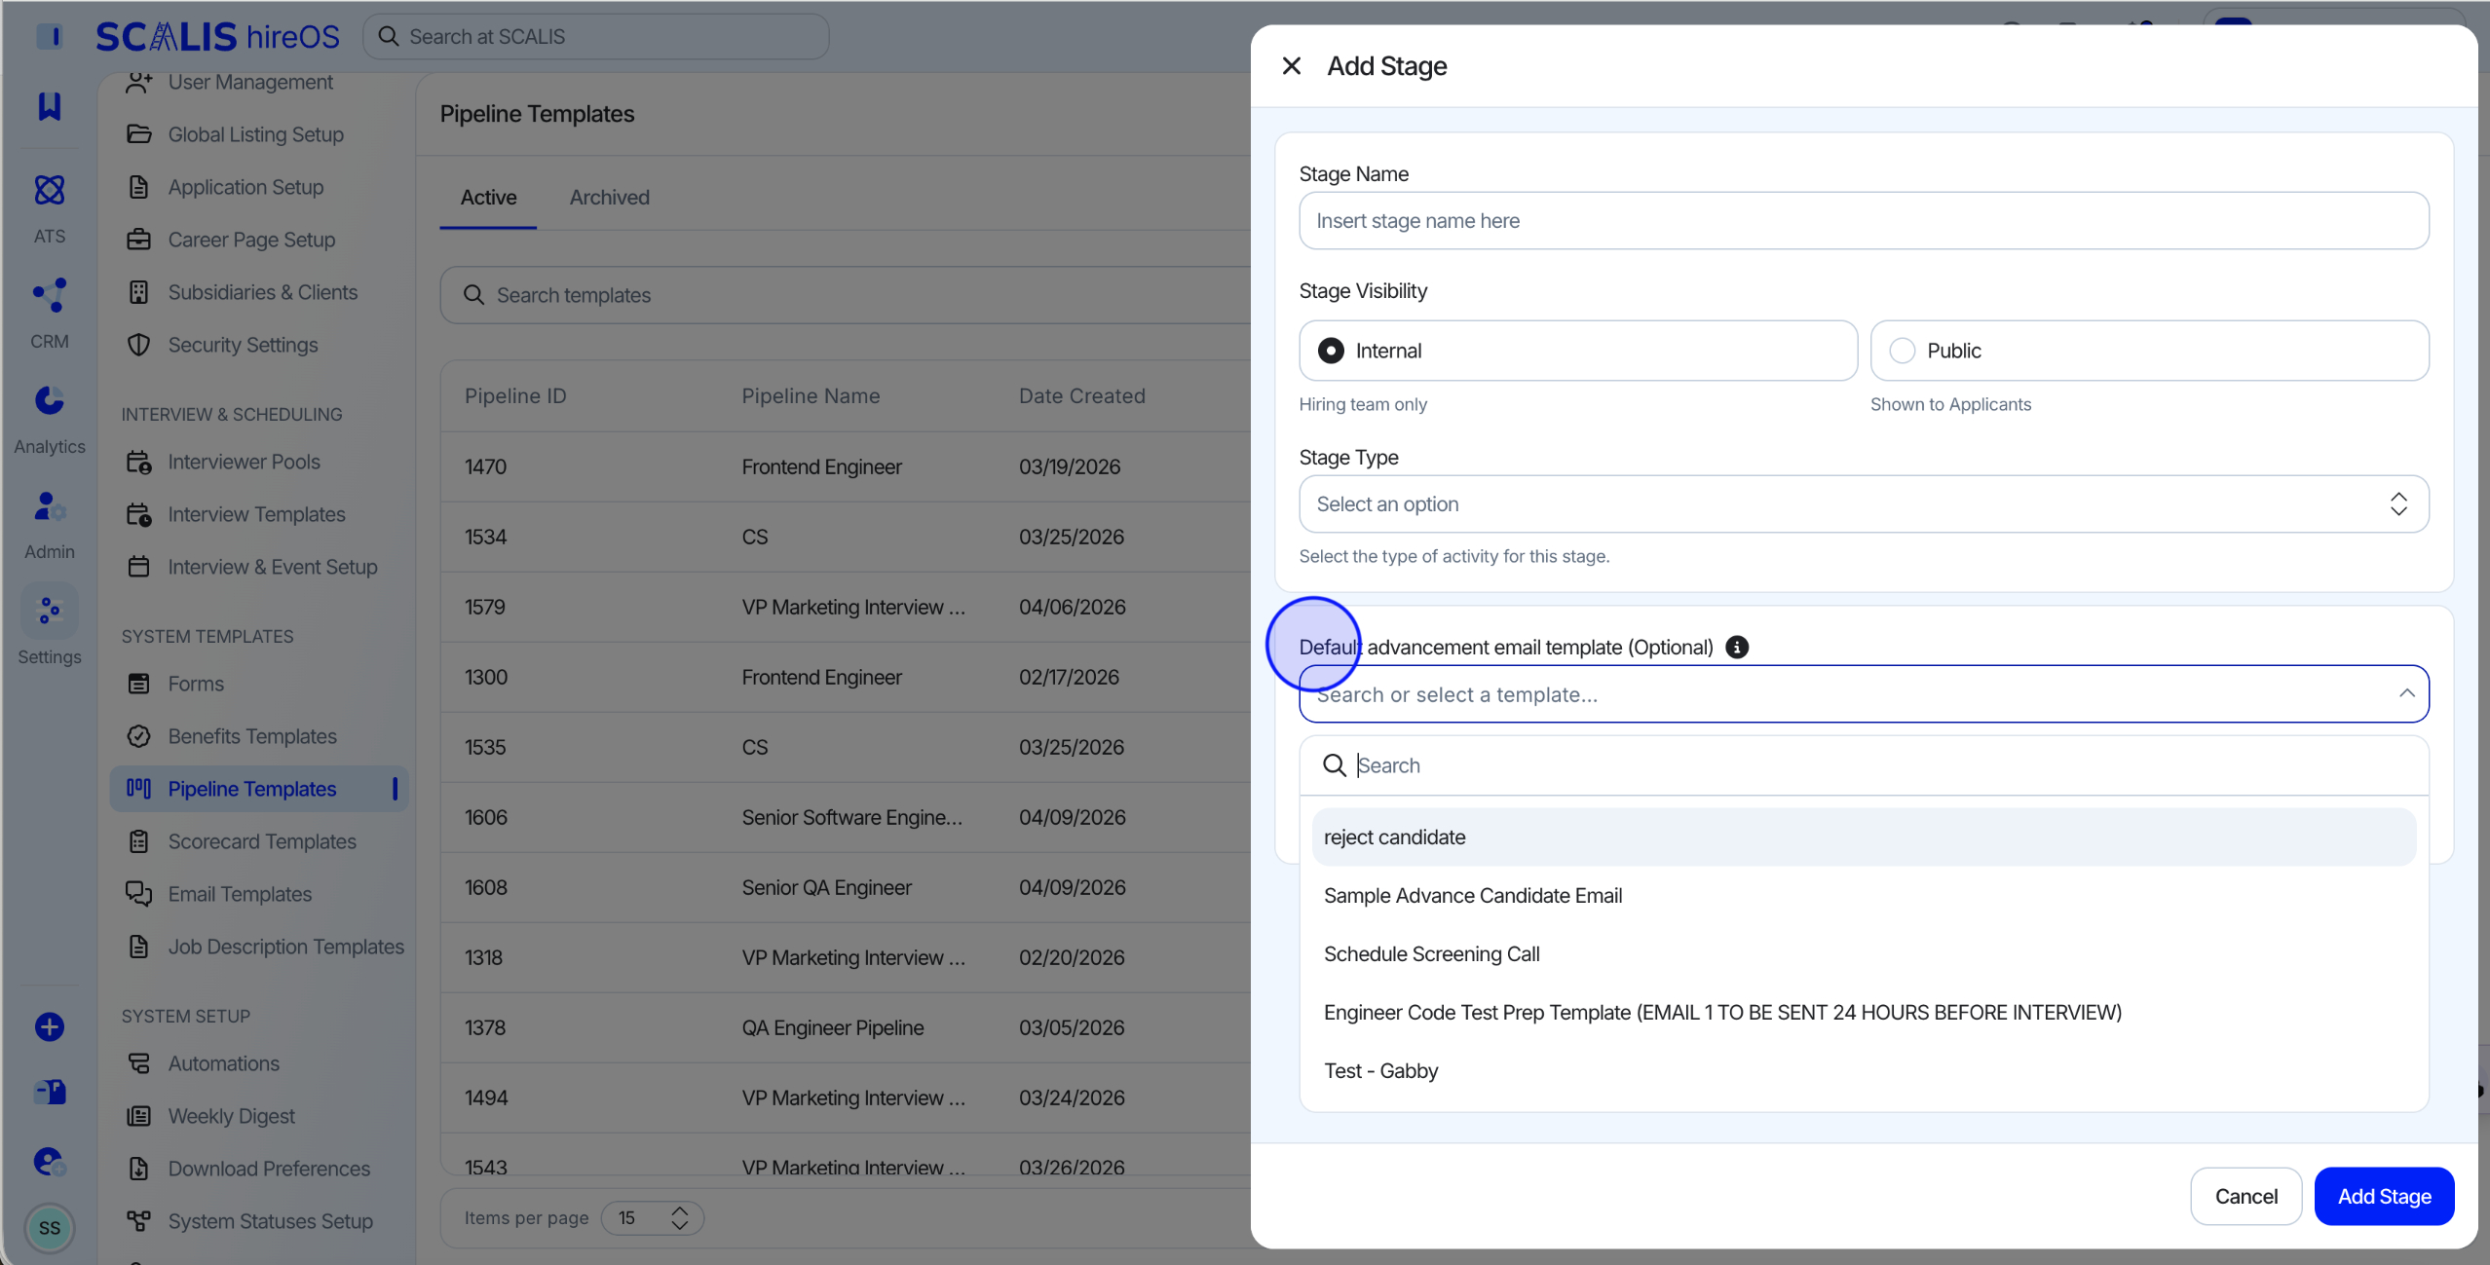Open the Analytics module icon
This screenshot has width=2490, height=1265.
(x=50, y=400)
